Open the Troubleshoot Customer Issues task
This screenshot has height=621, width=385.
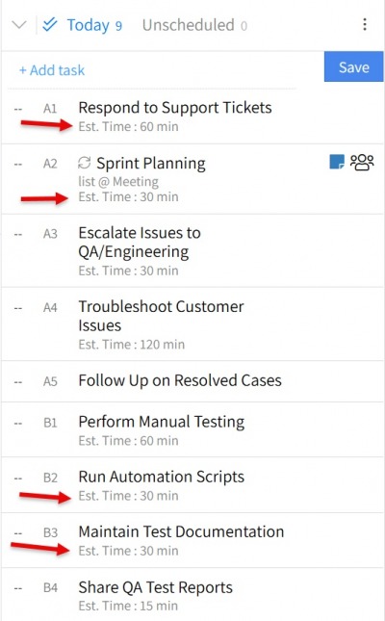(x=161, y=316)
